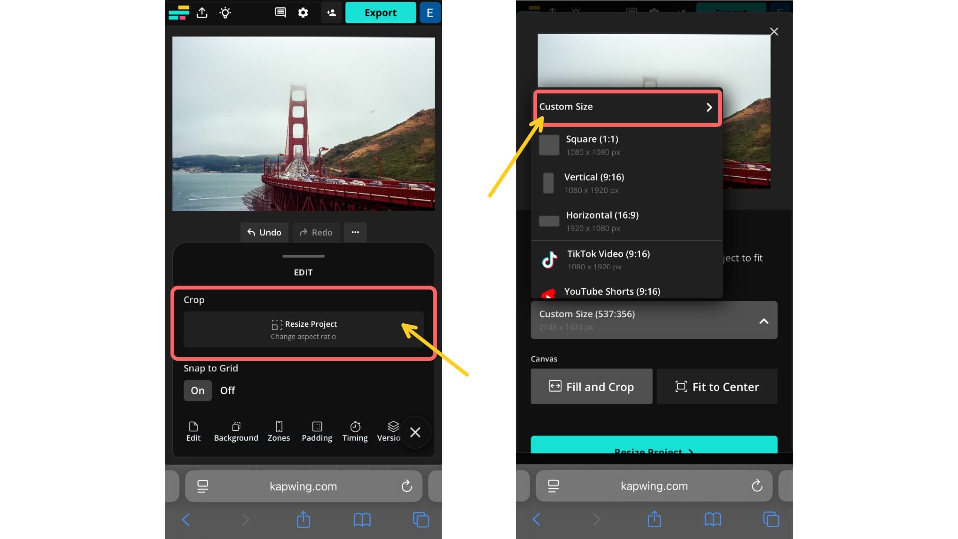Open the Padding tool
958x539 pixels.
316,431
